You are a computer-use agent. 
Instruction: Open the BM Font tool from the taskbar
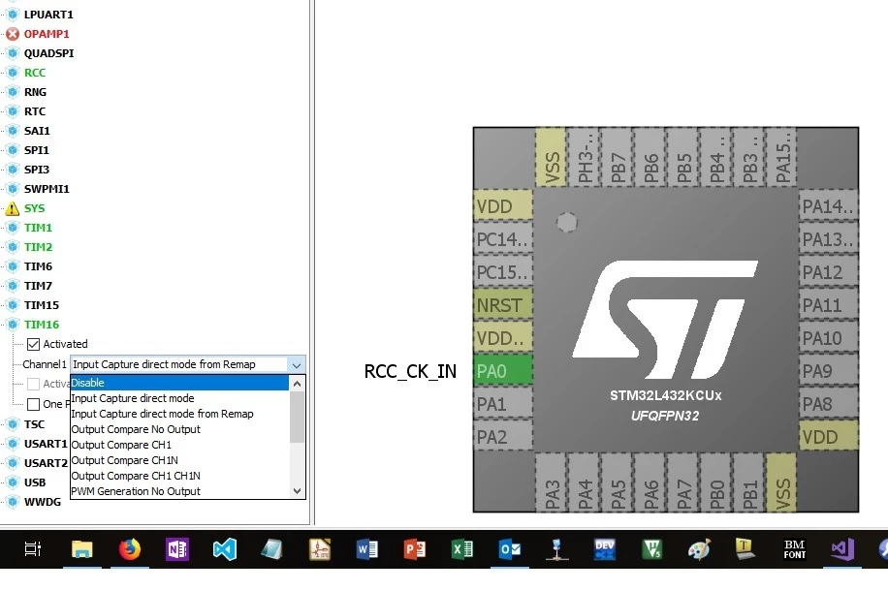tap(794, 549)
